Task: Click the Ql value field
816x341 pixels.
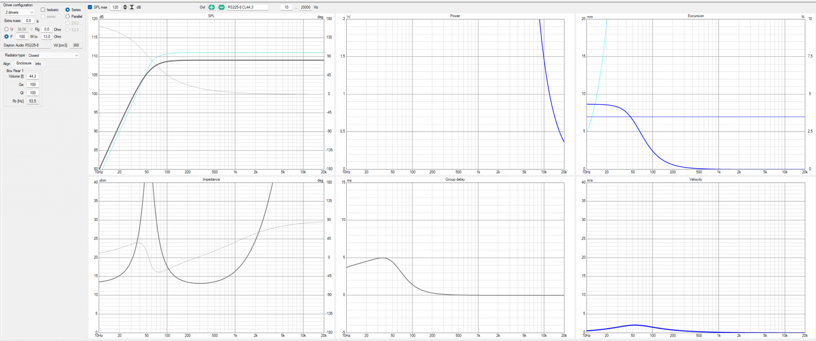Action: 33,93
